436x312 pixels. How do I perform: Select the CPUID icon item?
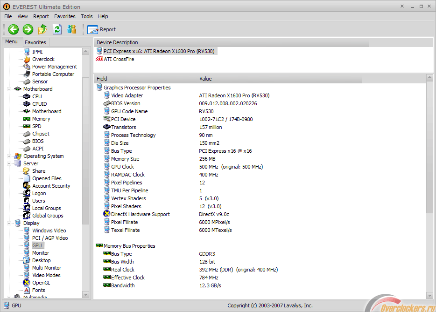27,104
